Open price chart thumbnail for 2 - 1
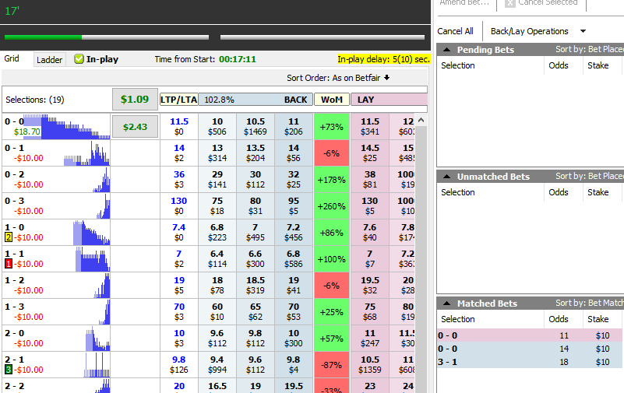Image resolution: width=624 pixels, height=393 pixels. (97, 365)
